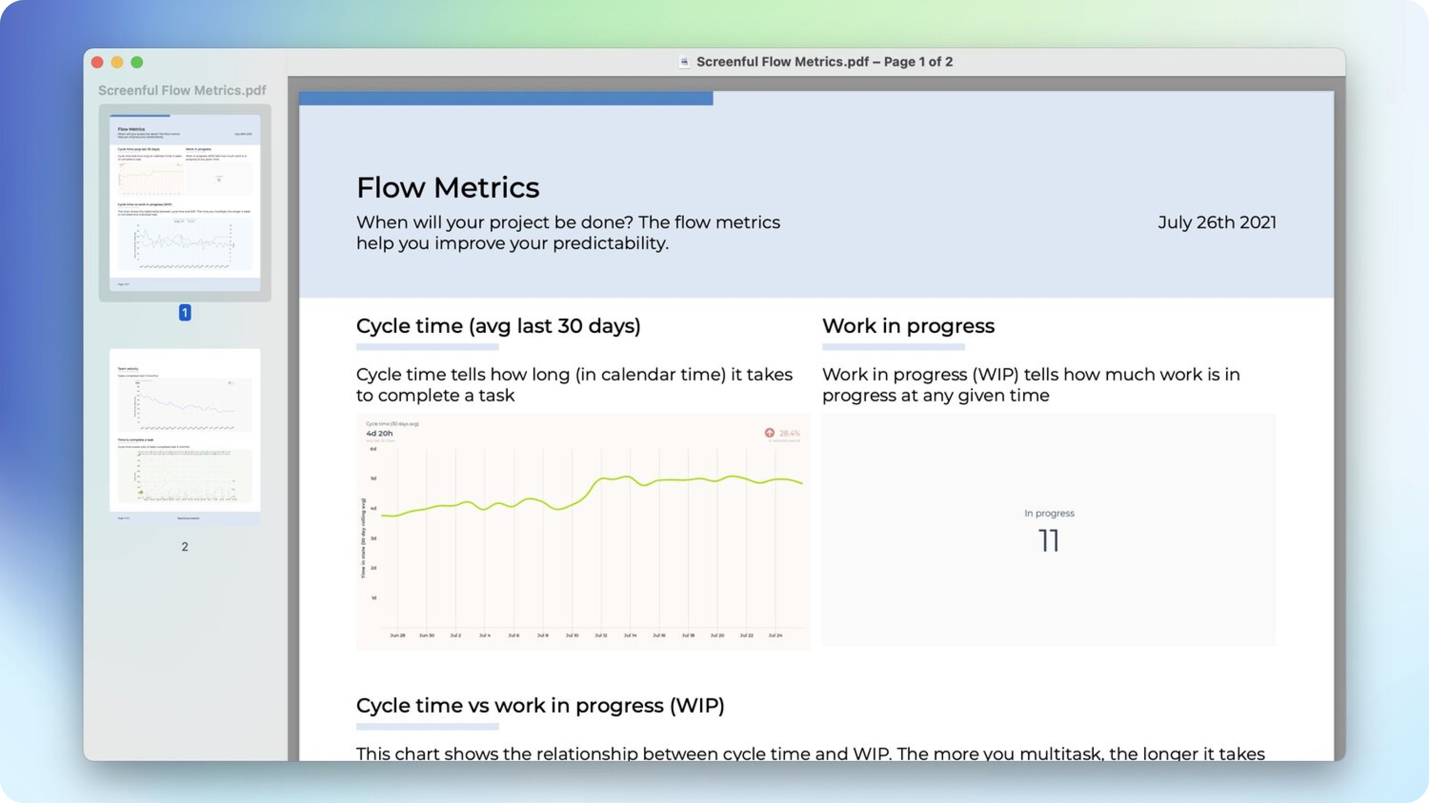Click the Cycle time (avg last 30 days) heading
The height and width of the screenshot is (803, 1429).
pyautogui.click(x=498, y=326)
